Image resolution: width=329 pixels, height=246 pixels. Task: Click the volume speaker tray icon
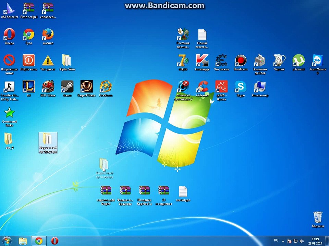click(302, 241)
